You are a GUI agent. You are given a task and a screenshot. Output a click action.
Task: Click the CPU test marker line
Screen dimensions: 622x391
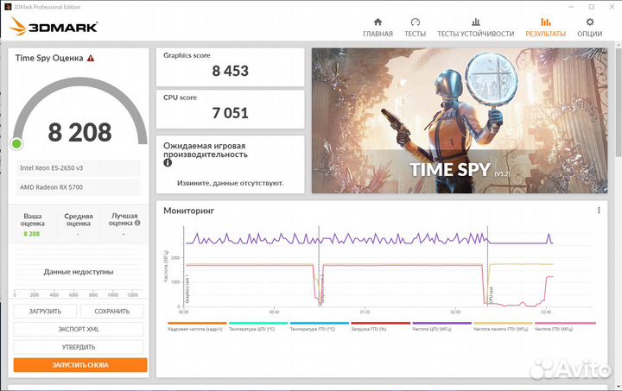(488, 266)
